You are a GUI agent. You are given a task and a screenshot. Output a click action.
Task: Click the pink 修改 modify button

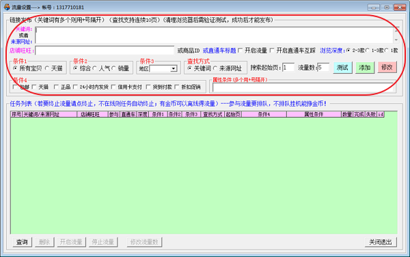pyautogui.click(x=387, y=68)
